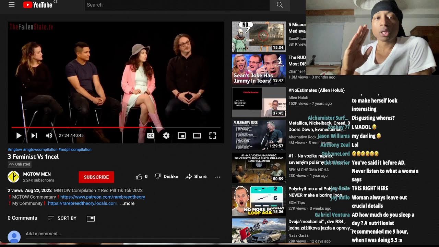This screenshot has width=439, height=247.
Task: Seek on the red video progress bar
Action: coord(116,127)
